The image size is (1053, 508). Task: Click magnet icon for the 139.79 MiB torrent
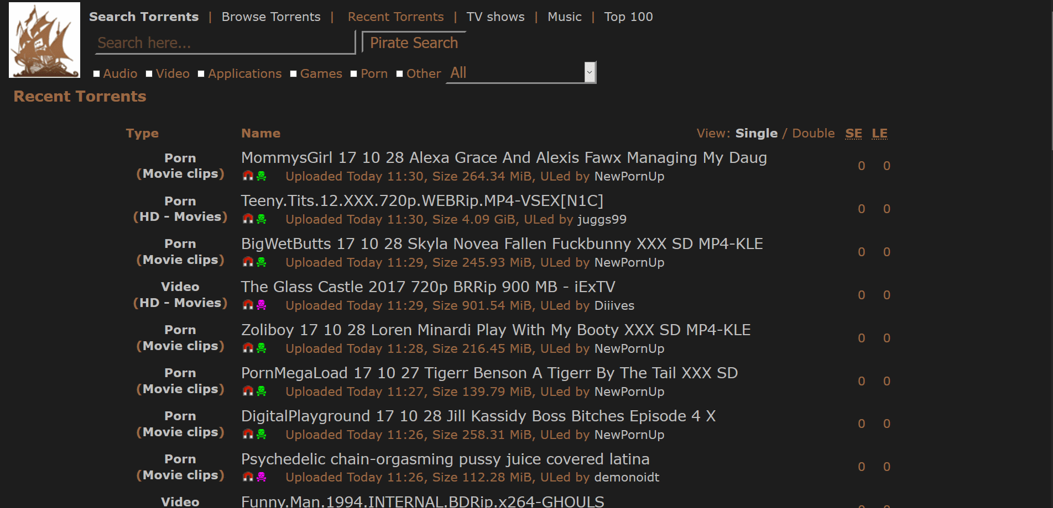[x=248, y=391]
